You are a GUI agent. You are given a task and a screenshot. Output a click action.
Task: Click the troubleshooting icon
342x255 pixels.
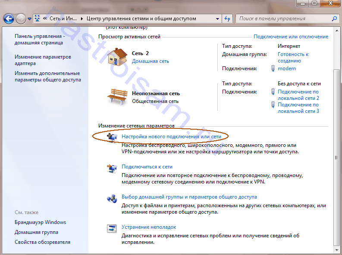pyautogui.click(x=112, y=228)
